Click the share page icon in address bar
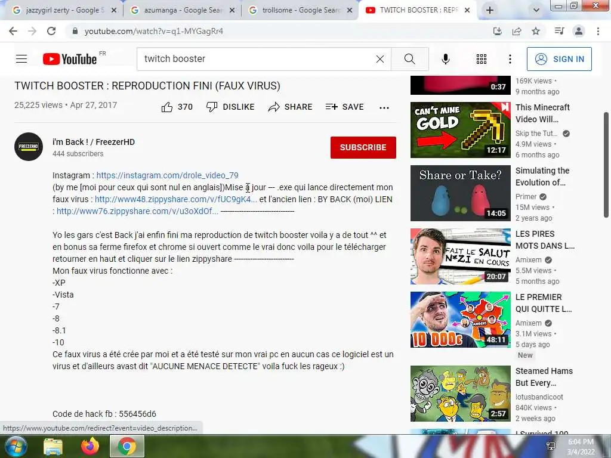This screenshot has width=611, height=458. click(x=517, y=31)
